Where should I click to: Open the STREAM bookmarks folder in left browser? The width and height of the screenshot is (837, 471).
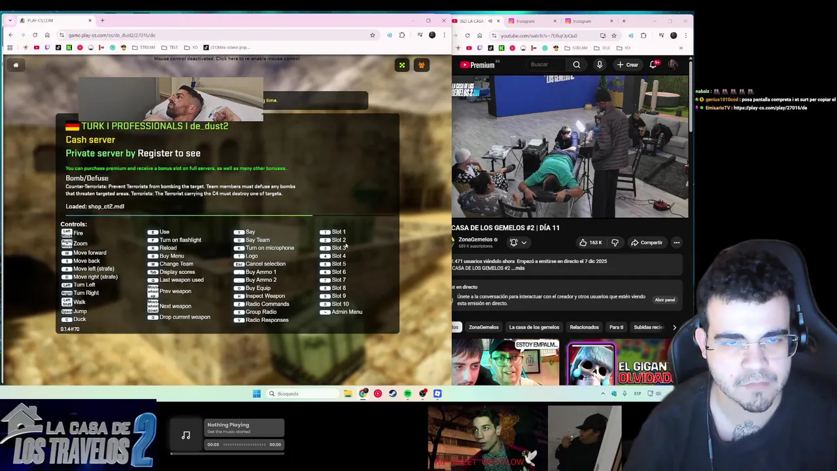tap(144, 48)
